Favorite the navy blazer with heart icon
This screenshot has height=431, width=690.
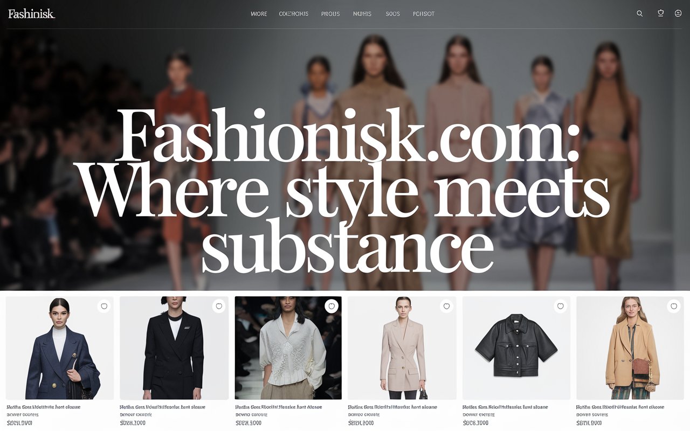pyautogui.click(x=104, y=306)
